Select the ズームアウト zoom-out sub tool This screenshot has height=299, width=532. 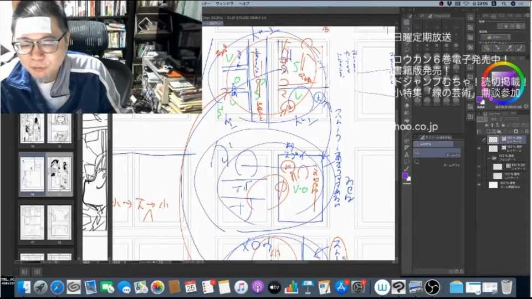coord(437,162)
